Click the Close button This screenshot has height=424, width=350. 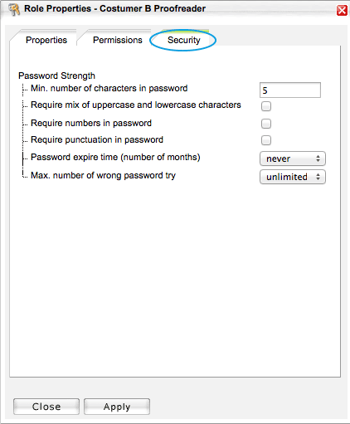coord(46,407)
